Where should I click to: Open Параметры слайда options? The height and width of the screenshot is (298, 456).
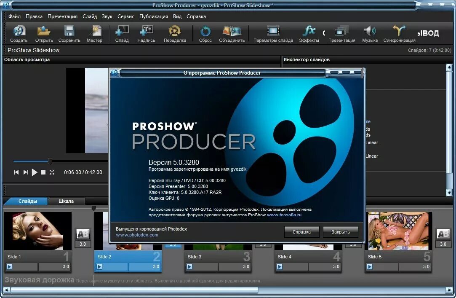pyautogui.click(x=273, y=34)
